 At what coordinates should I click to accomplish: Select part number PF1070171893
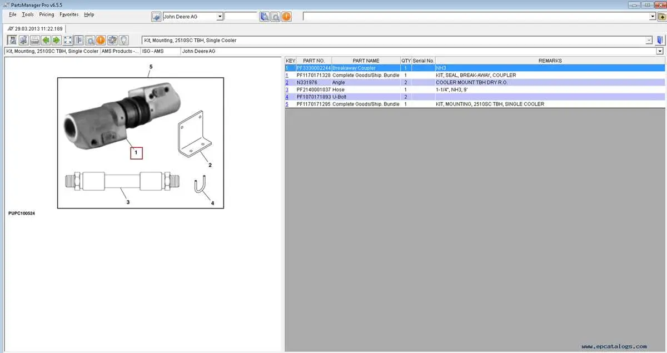click(313, 97)
